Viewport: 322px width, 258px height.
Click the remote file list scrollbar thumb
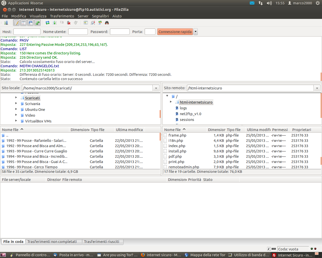321,160
